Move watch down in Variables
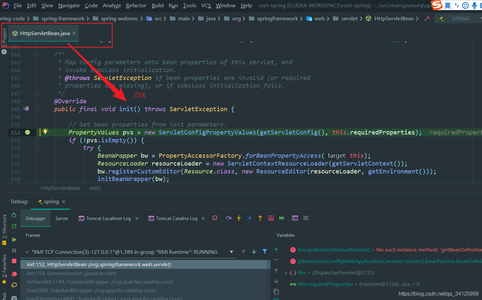The image size is (482, 300). click(276, 281)
